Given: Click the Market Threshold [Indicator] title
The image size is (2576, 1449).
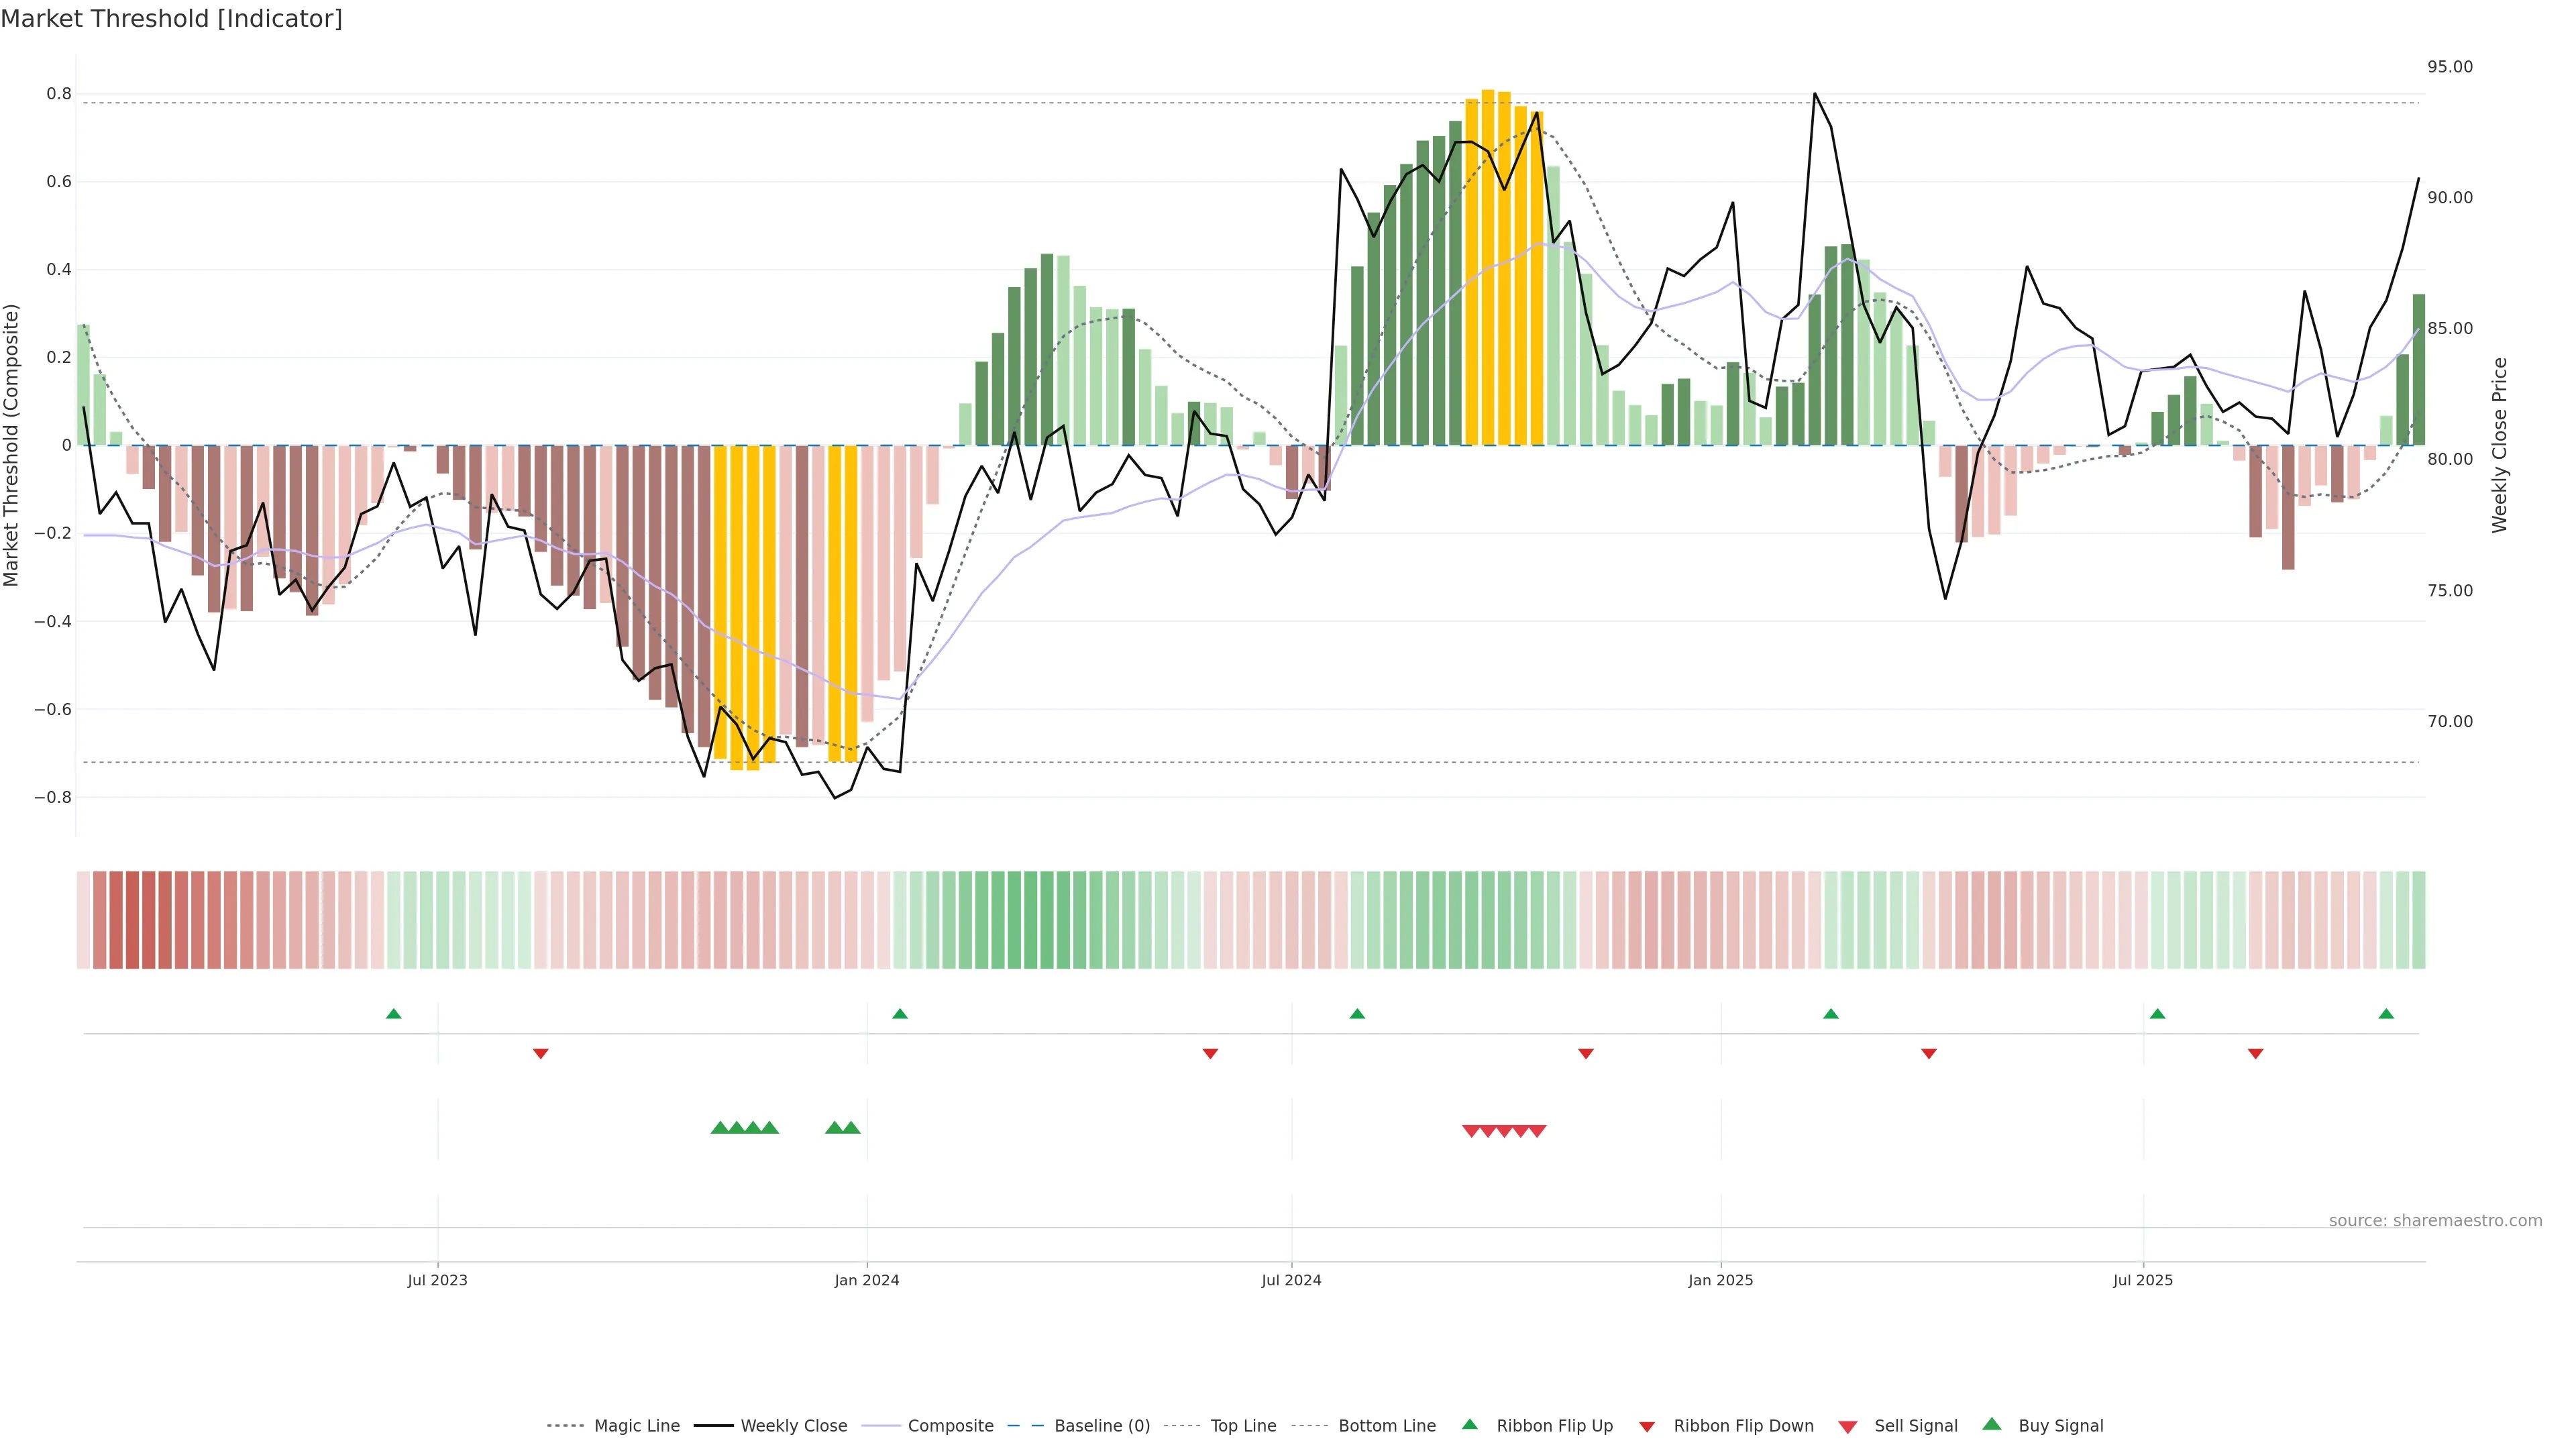Looking at the screenshot, I should point(171,19).
